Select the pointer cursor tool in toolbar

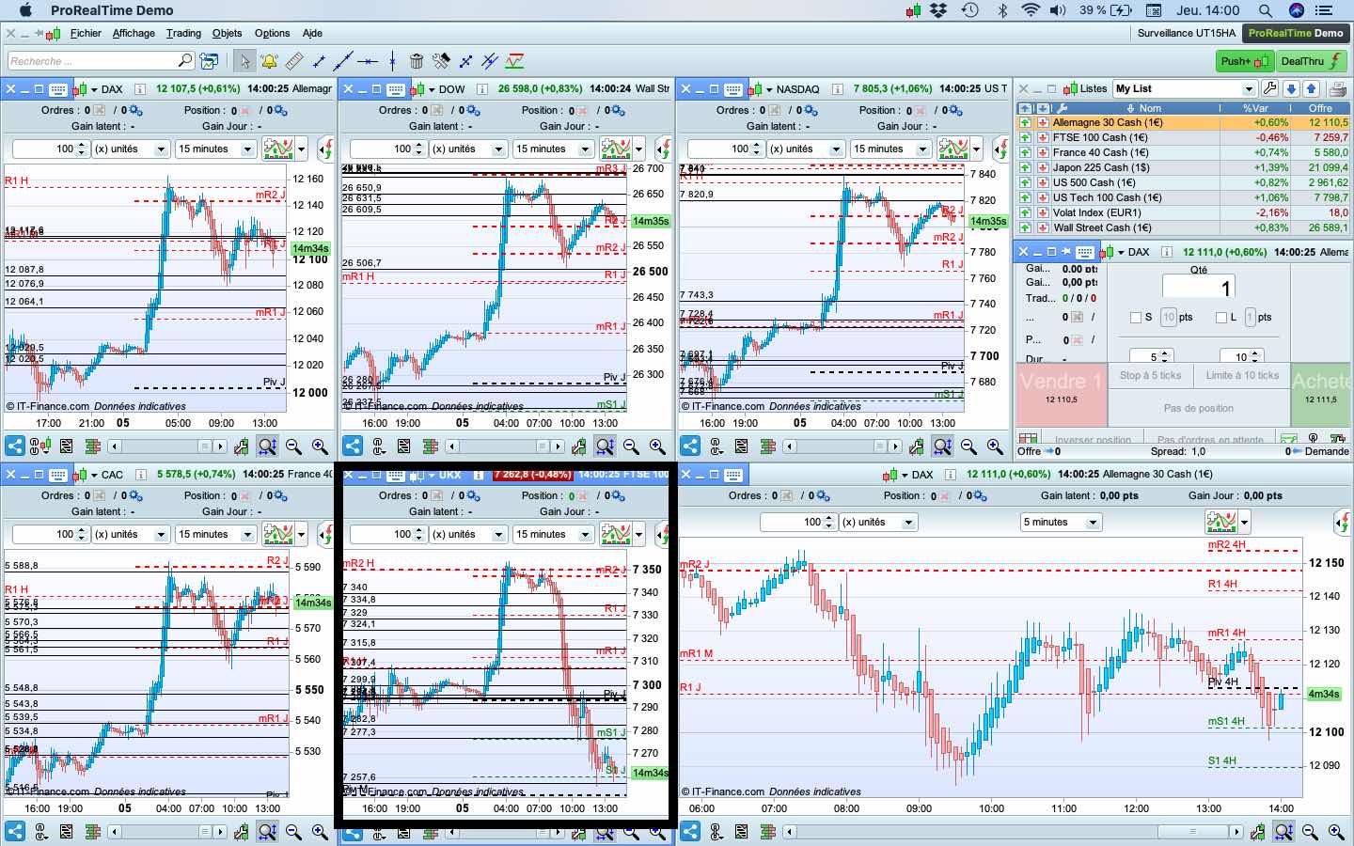pyautogui.click(x=244, y=61)
